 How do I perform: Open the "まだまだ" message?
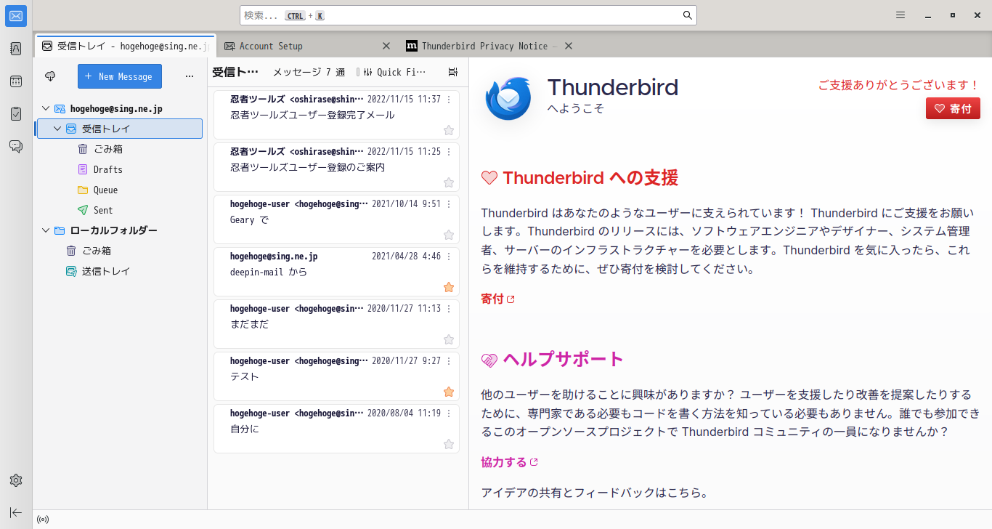[336, 324]
